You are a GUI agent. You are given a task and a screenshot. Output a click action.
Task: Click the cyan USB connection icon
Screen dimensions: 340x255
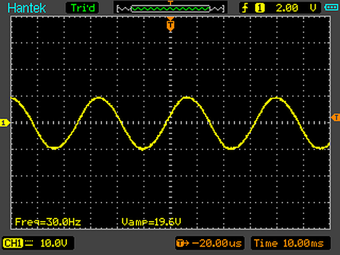click(x=331, y=7)
